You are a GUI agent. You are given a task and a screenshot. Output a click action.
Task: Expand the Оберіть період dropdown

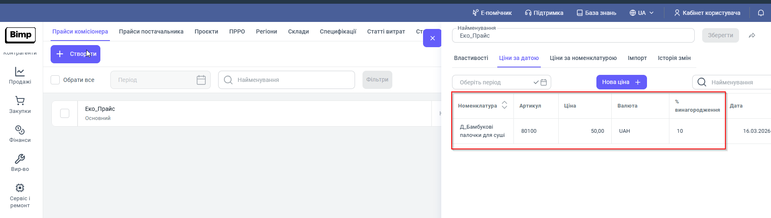pyautogui.click(x=536, y=82)
